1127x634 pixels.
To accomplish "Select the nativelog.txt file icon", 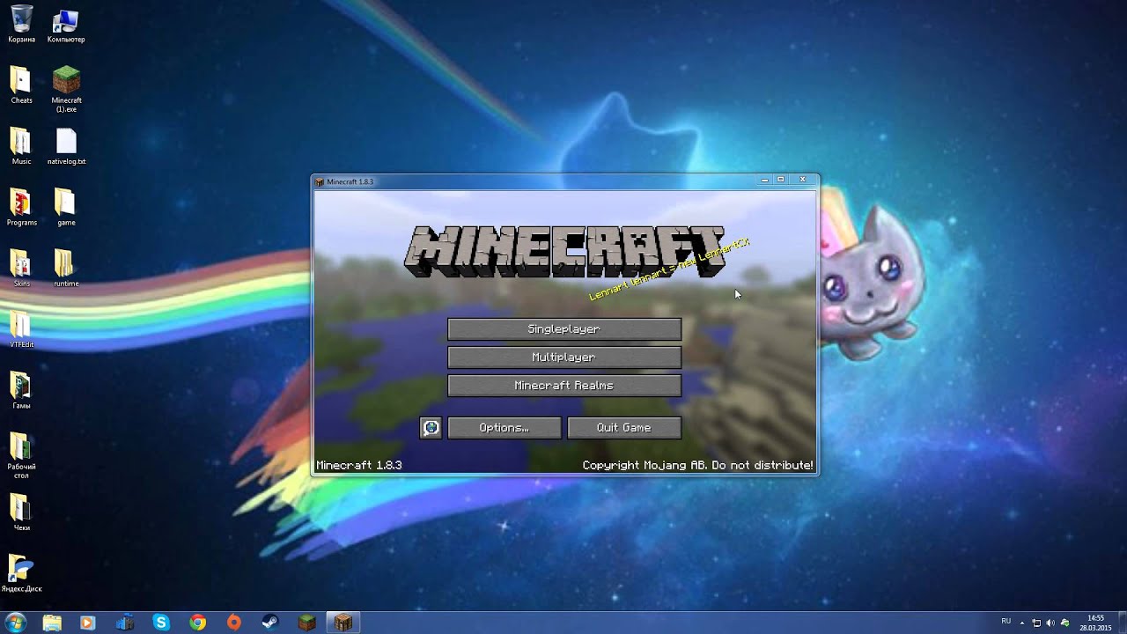I will point(66,146).
